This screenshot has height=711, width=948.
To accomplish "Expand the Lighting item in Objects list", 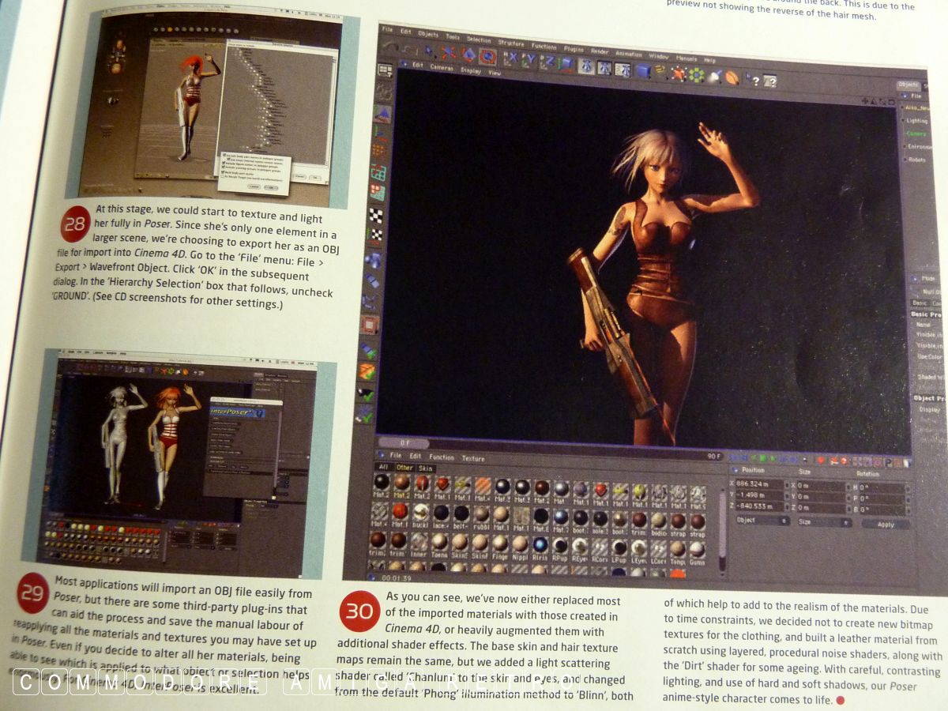I will point(916,120).
